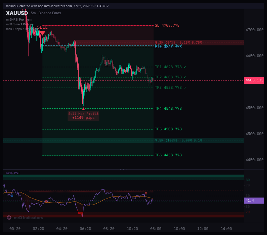Click the 00:20 time axis label
Viewport: 267px width, 235px height.
pos(15,229)
